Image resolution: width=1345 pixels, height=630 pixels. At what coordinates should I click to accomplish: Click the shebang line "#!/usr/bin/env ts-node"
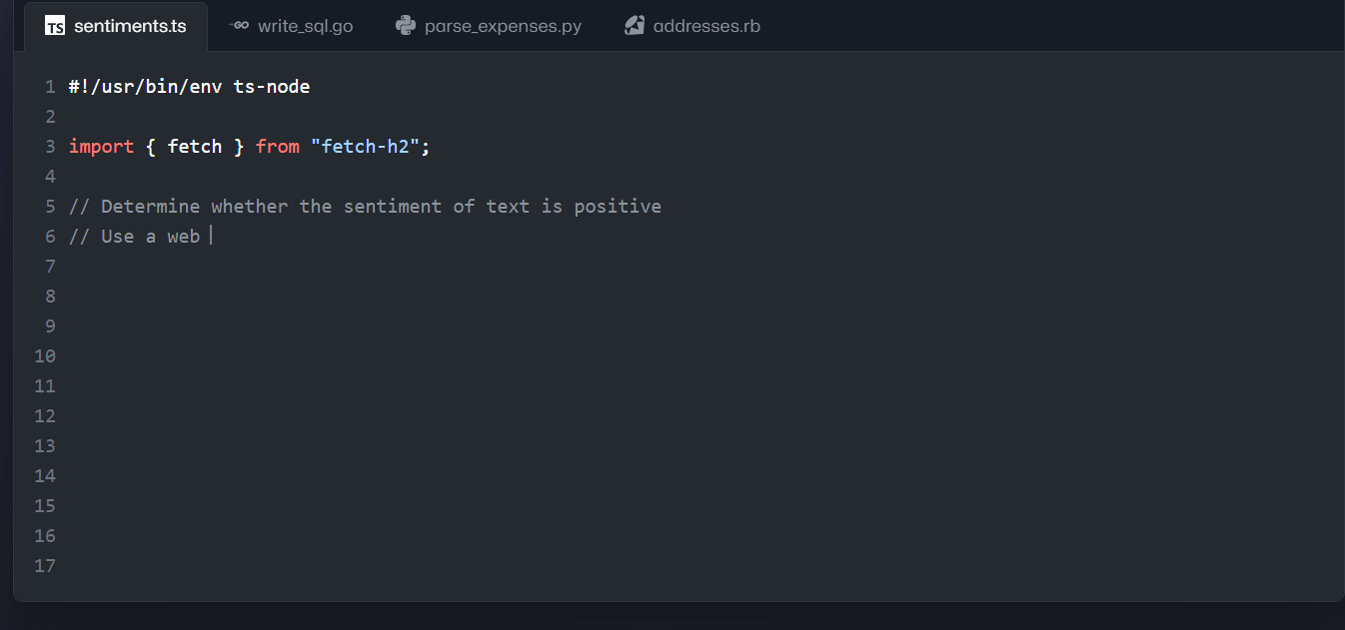(189, 87)
